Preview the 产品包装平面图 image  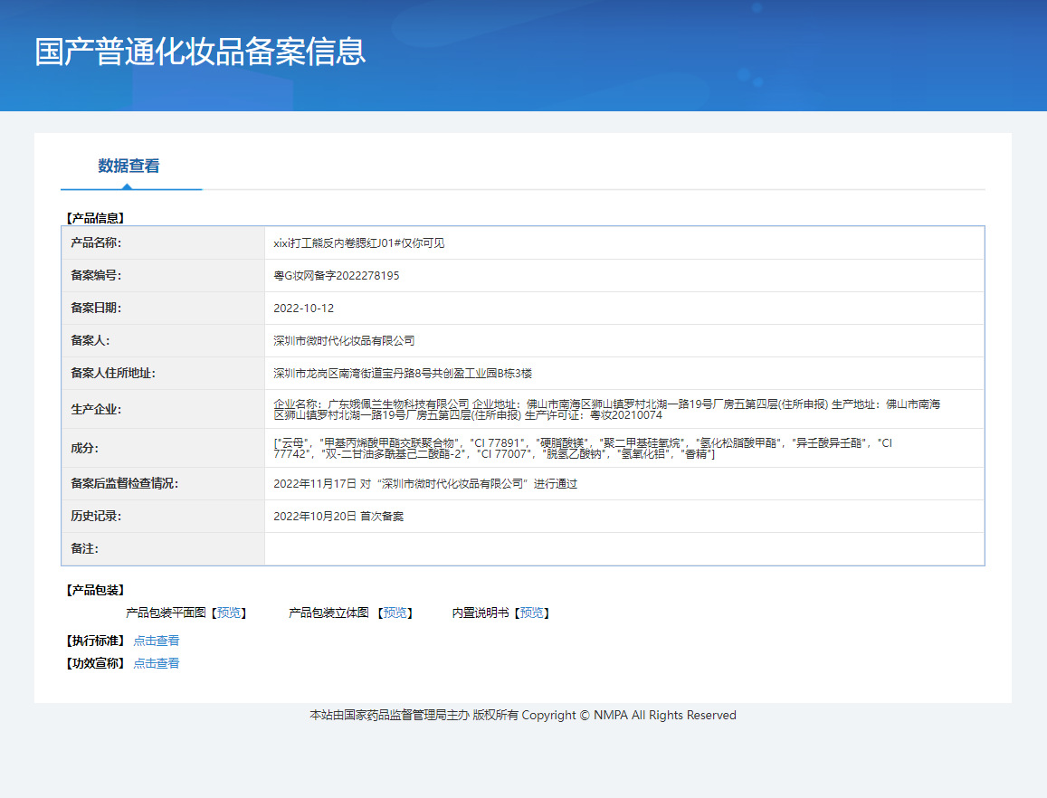[229, 613]
